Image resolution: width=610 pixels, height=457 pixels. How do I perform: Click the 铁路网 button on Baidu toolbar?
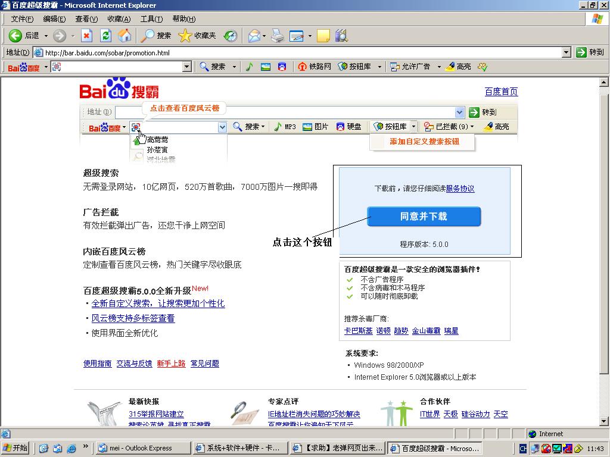[x=315, y=67]
